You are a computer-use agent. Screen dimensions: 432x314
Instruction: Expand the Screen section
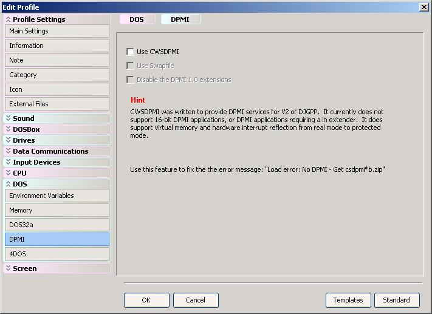tap(24, 268)
